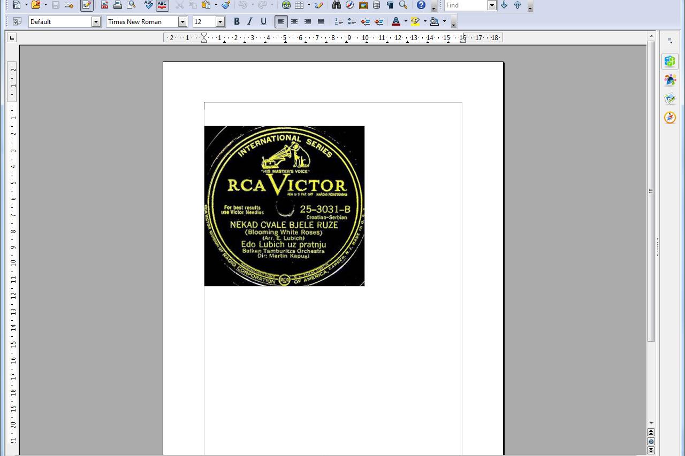Expand the Times New Roman font dropdown
Screen dimensions: 685x456
(x=182, y=22)
